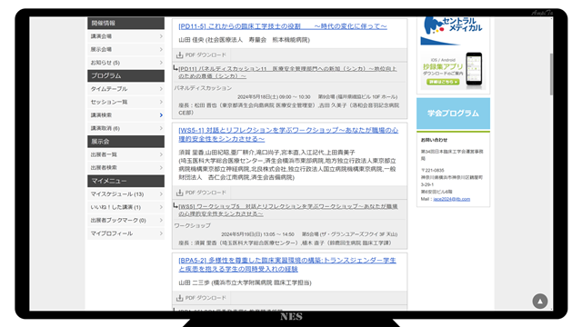Open 講演取消 (6) list
582x327 pixels.
pos(125,128)
